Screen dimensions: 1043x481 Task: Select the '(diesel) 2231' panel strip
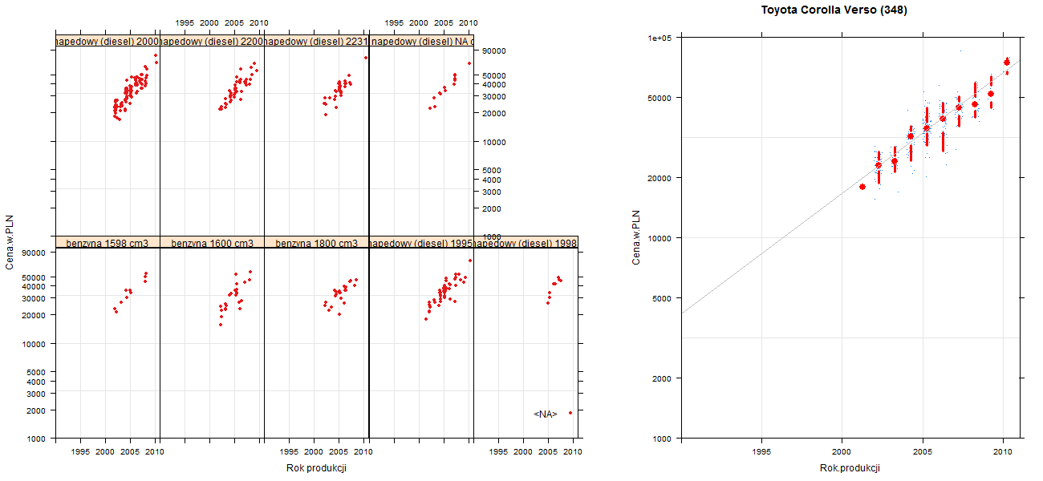(x=316, y=41)
